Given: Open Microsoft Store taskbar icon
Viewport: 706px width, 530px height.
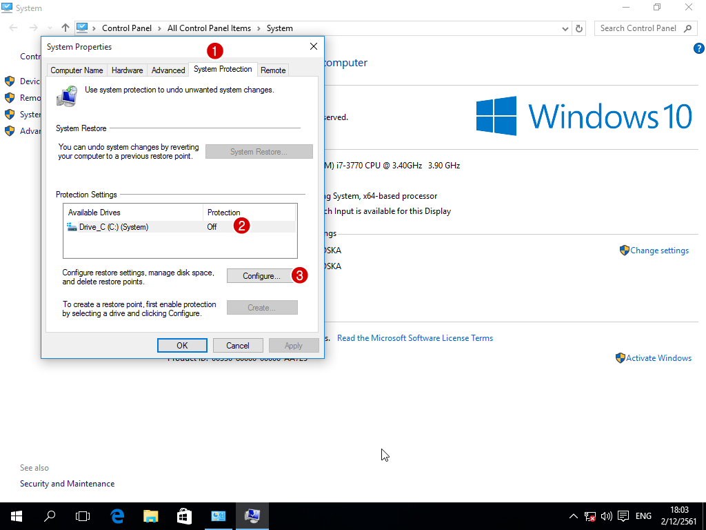Looking at the screenshot, I should [184, 516].
